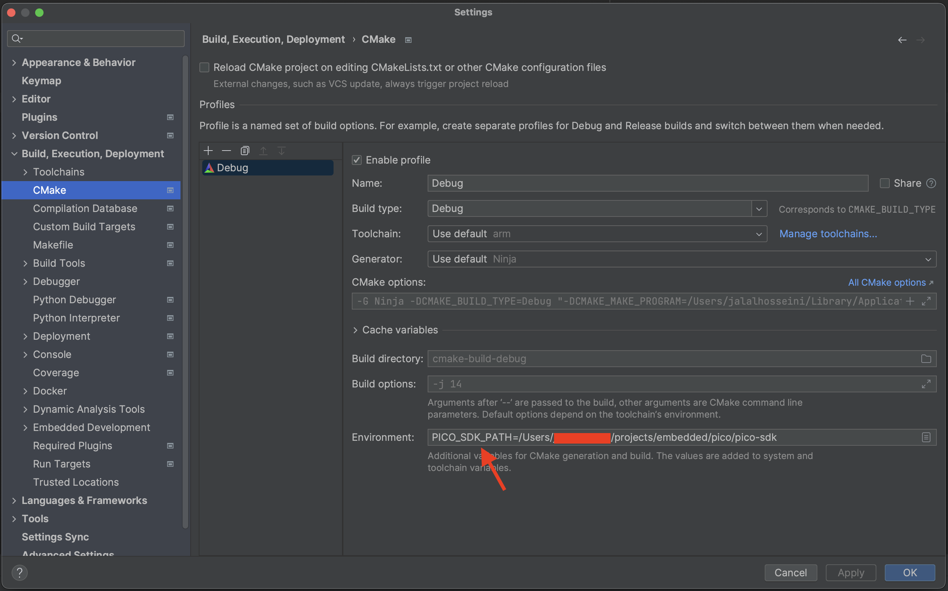Expand the CMake options field

coord(926,301)
